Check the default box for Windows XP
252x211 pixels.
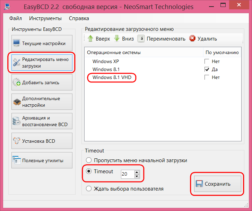click(207, 61)
